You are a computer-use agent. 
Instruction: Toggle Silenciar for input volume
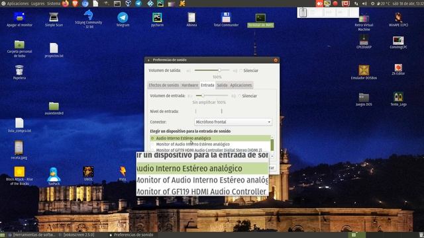tap(247, 96)
